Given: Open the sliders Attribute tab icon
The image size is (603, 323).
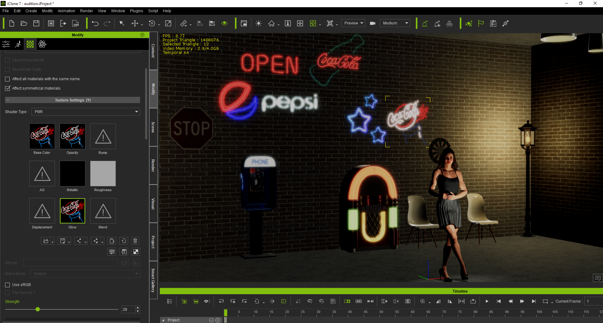Looking at the screenshot, I should click(6, 44).
